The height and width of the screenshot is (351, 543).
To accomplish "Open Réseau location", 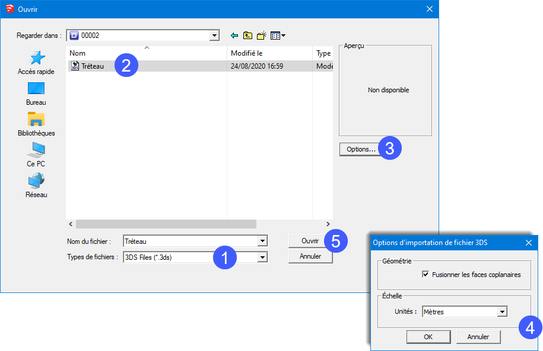I will pos(36,185).
